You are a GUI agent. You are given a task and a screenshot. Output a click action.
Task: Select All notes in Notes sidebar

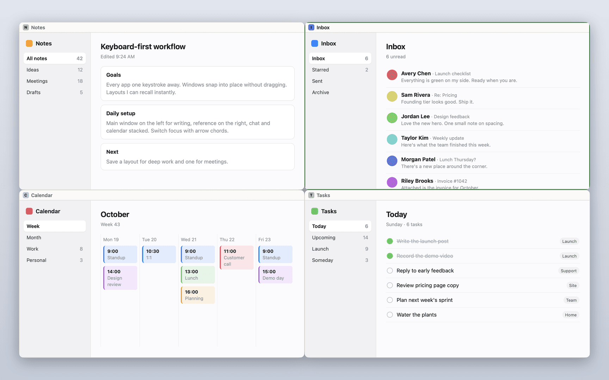[55, 58]
